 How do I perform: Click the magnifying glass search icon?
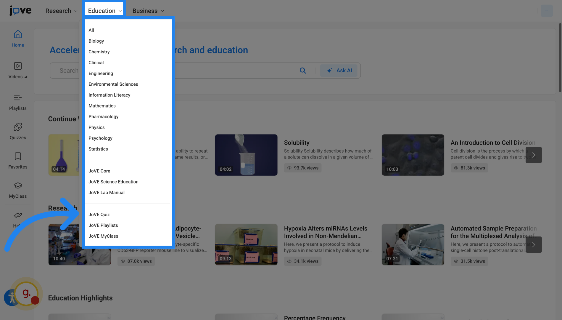(x=303, y=71)
